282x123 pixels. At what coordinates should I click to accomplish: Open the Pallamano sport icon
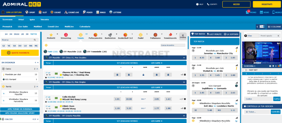coord(155,35)
